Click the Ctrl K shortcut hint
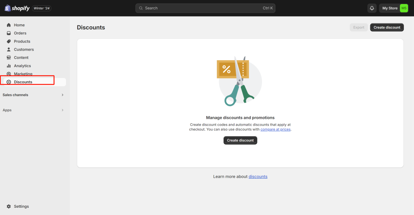 click(268, 8)
